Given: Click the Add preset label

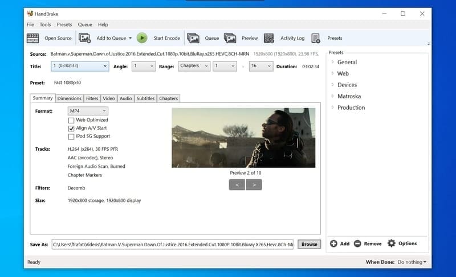Looking at the screenshot, I should pos(345,243).
